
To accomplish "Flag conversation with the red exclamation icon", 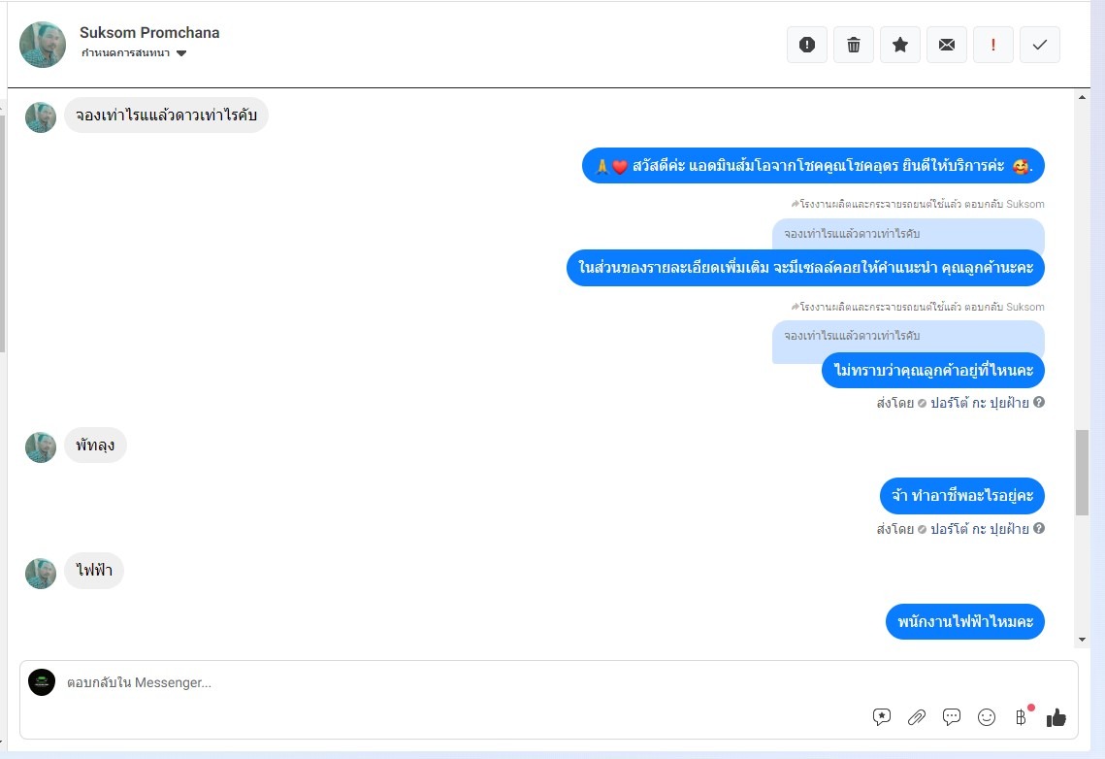I will click(x=993, y=45).
